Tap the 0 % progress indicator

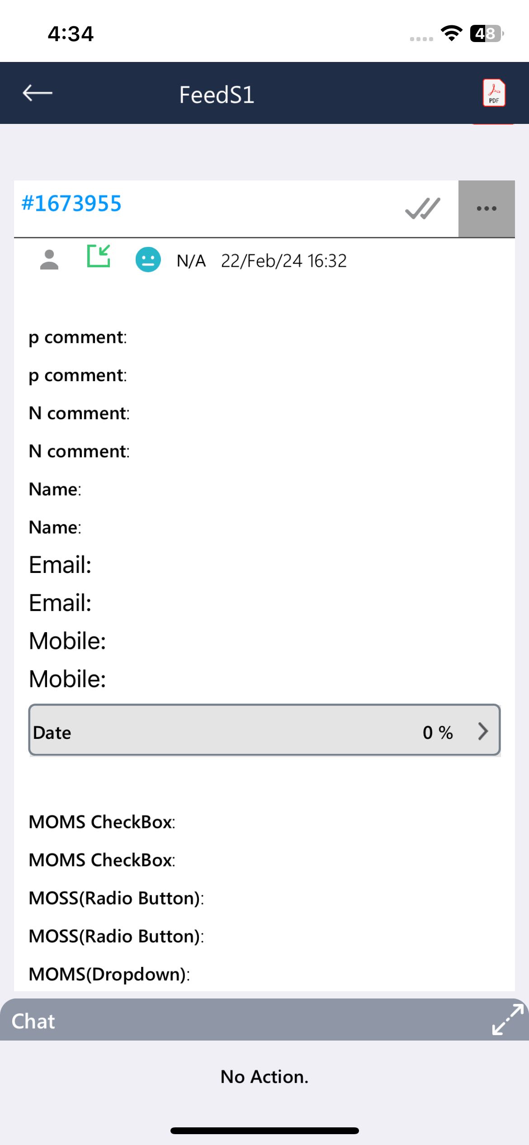[x=438, y=732]
